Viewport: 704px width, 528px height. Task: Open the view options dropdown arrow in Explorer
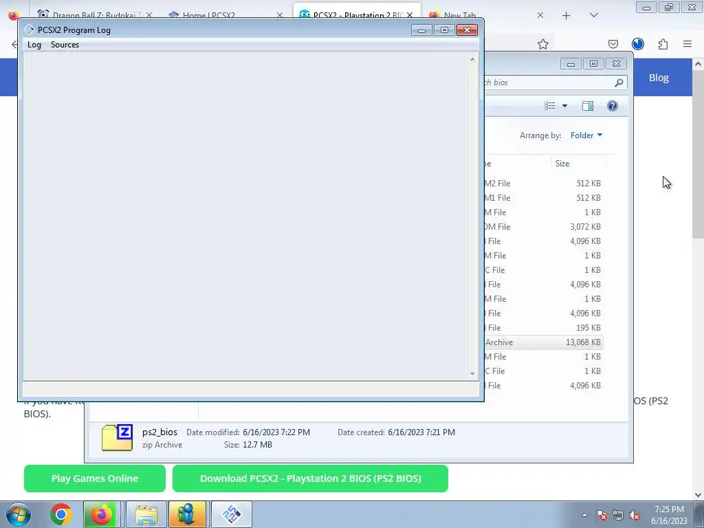click(565, 106)
